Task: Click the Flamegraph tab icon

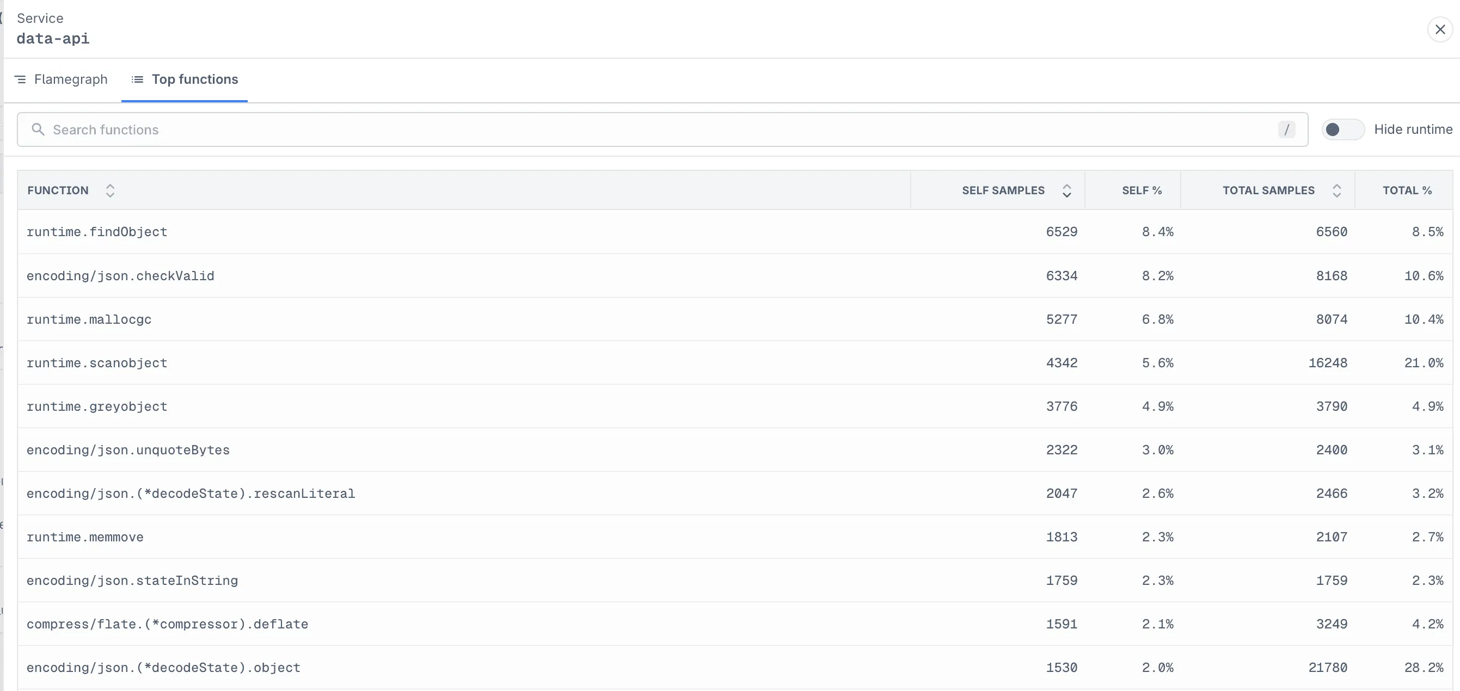Action: [20, 79]
